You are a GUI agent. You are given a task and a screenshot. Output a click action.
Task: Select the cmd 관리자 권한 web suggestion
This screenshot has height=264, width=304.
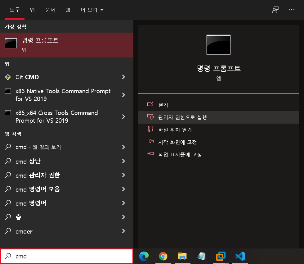coord(66,175)
